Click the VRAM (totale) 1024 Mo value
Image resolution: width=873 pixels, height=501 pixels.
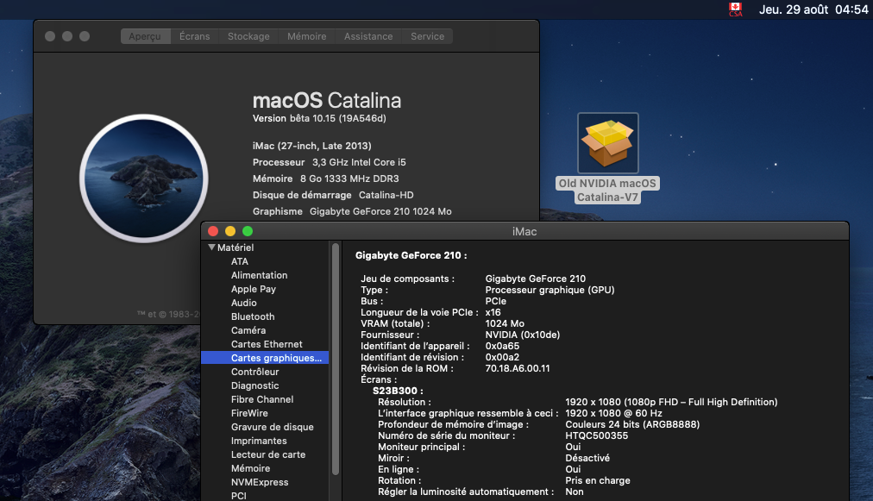[505, 323]
